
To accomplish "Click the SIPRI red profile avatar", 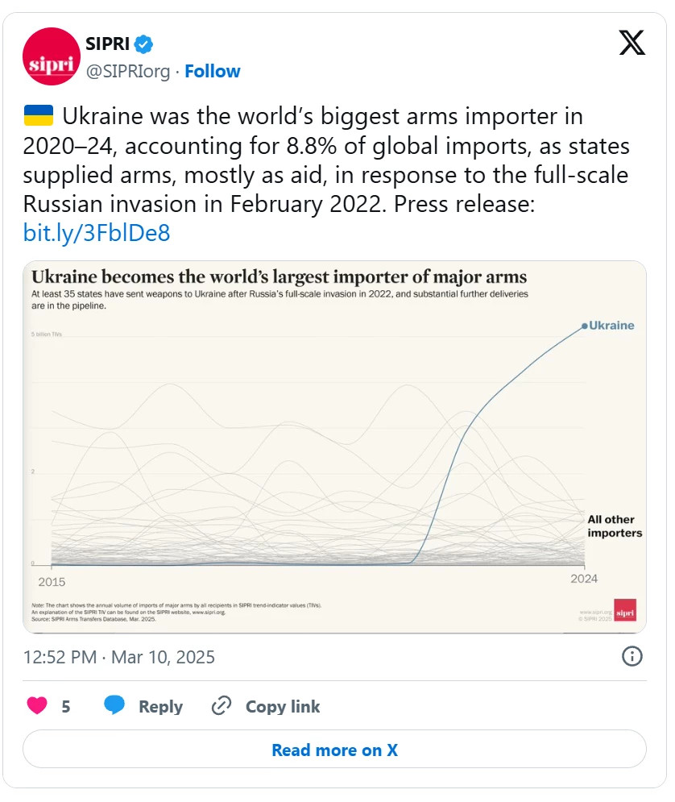I will tap(51, 56).
